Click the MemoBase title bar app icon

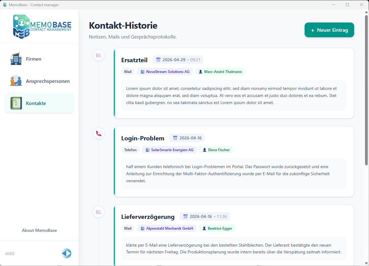[5, 5]
